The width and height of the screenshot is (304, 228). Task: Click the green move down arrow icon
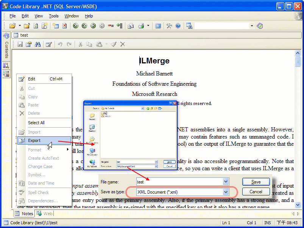pos(84,26)
